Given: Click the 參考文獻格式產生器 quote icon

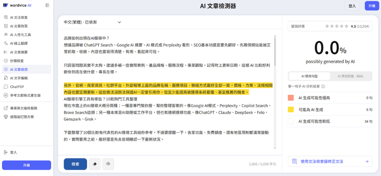Looking at the screenshot, I should coord(6,95).
